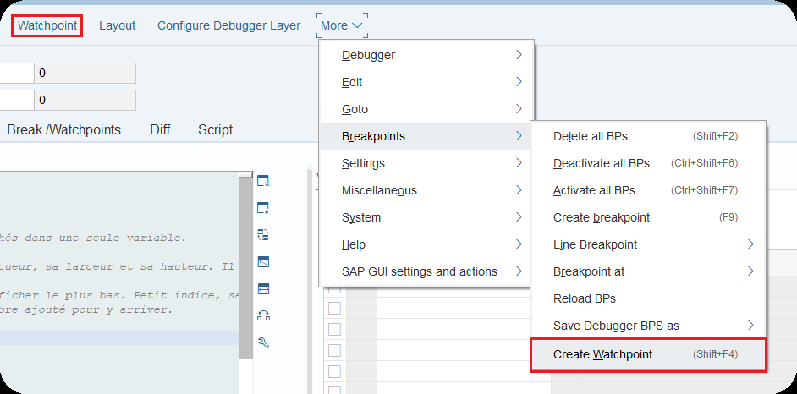Expand the Breakpoint at submenu chevron
797x394 pixels.
[750, 271]
